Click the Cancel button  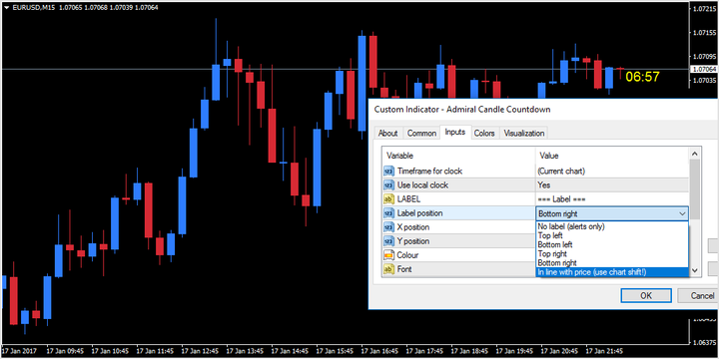tap(698, 296)
